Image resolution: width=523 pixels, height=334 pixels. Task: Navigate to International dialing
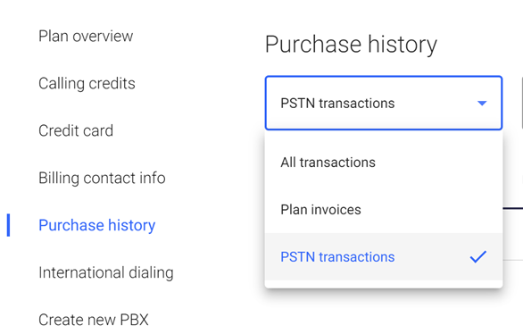[105, 272]
